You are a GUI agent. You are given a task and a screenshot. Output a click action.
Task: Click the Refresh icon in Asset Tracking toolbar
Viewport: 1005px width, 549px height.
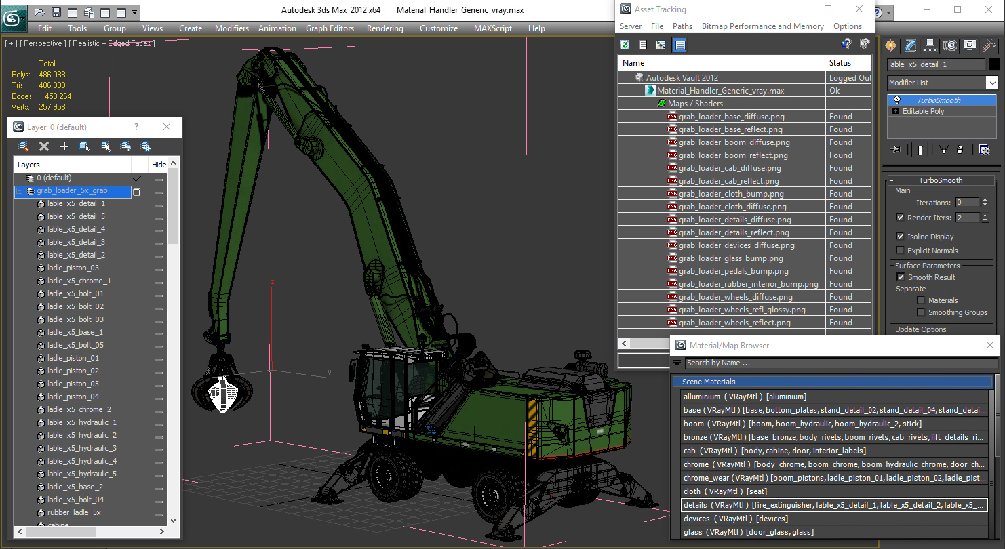point(625,45)
